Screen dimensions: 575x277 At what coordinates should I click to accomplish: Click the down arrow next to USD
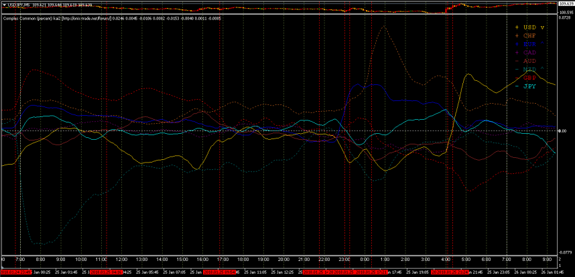pos(542,27)
